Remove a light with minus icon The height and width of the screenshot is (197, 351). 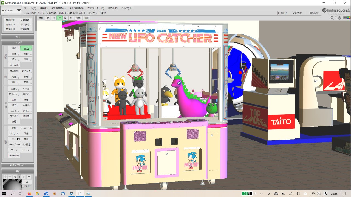pyautogui.click(x=10, y=177)
